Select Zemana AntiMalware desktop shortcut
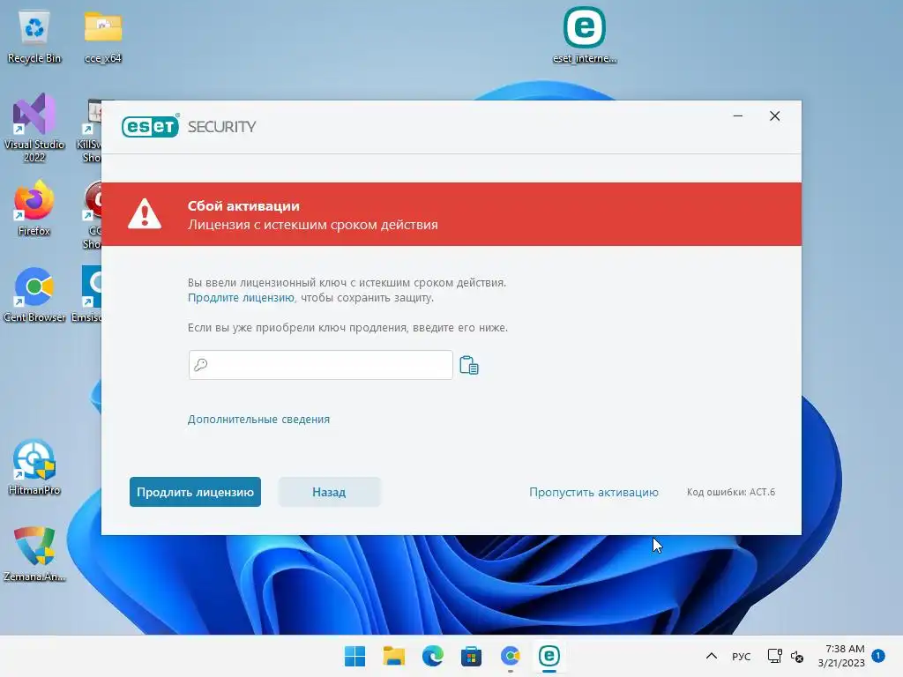Viewport: 903px width, 677px height. (34, 554)
